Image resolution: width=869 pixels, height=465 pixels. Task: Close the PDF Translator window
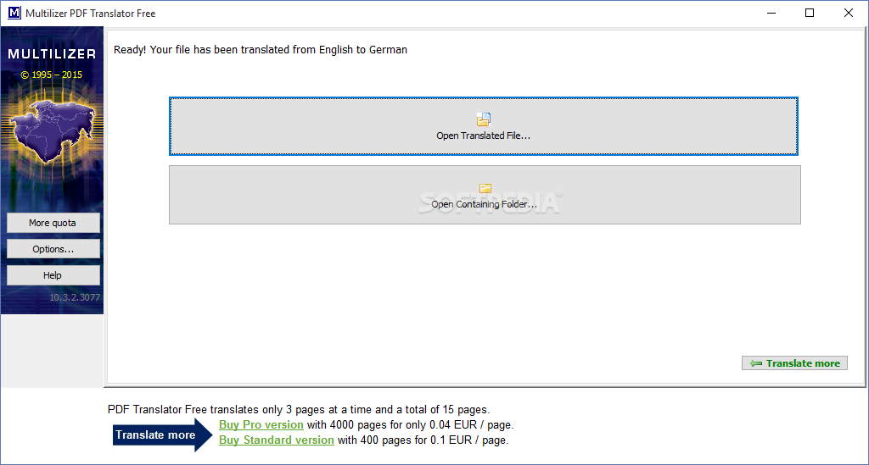click(849, 13)
